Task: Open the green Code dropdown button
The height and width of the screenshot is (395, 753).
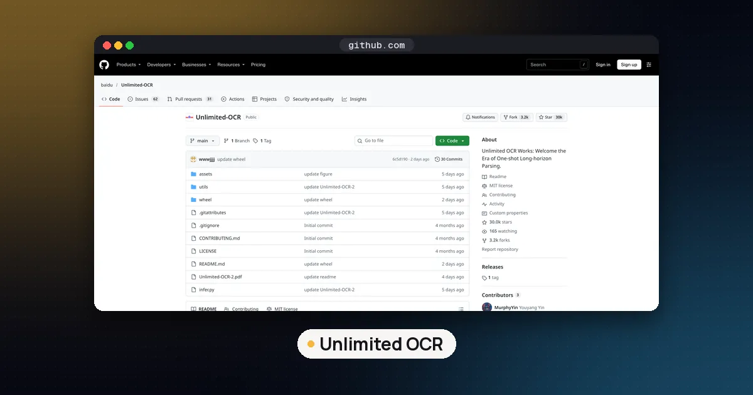Action: click(x=452, y=141)
